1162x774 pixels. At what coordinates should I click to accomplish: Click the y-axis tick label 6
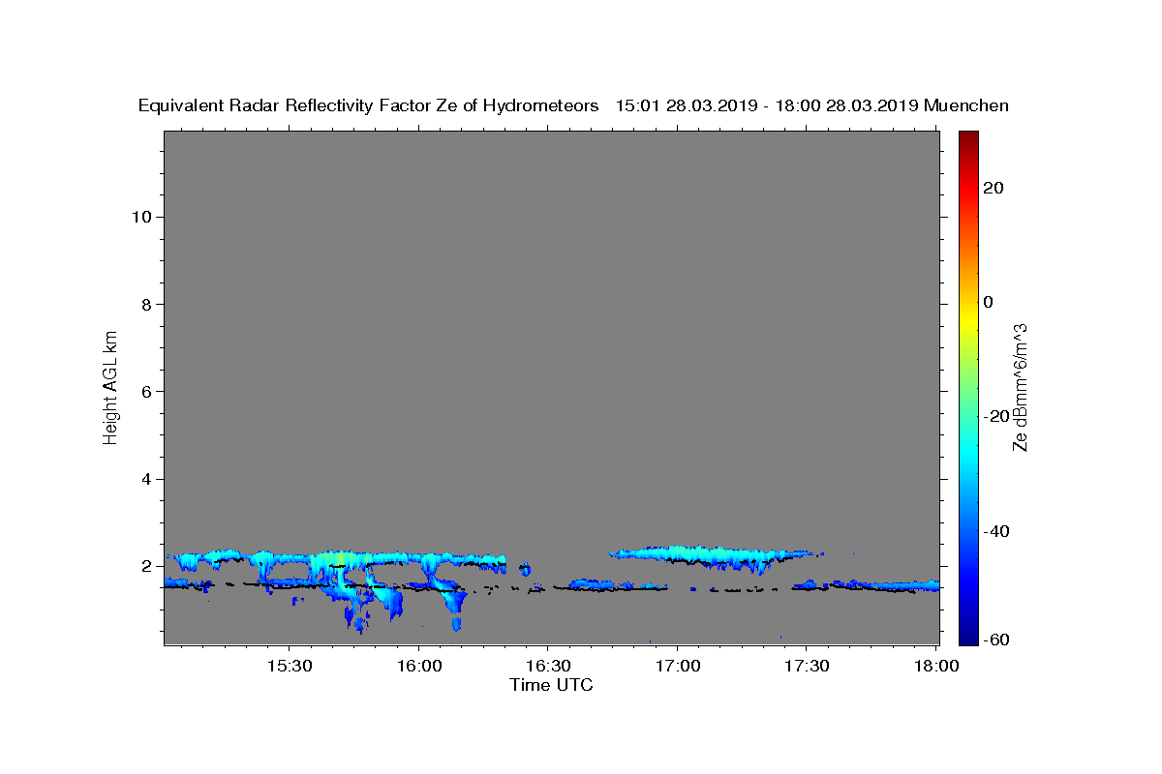click(x=146, y=392)
